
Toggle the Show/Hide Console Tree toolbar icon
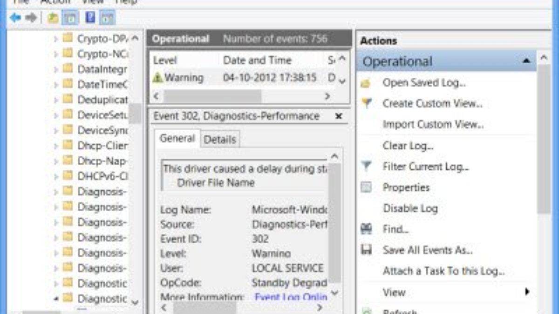(69, 18)
